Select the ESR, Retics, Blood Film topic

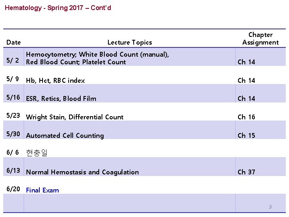[61, 99]
